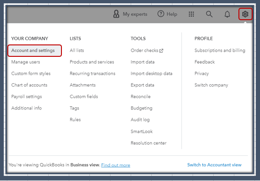Open the search magnifier icon
Screen dimensions: 260x181
[x=209, y=14]
